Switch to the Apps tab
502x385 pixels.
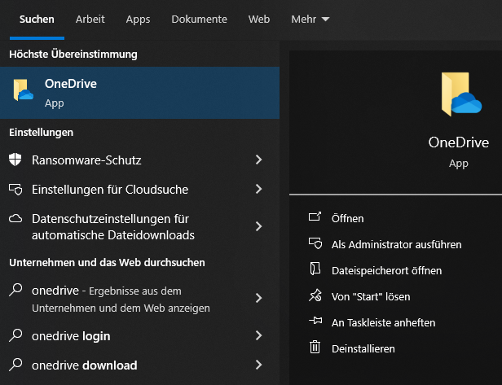click(x=138, y=20)
